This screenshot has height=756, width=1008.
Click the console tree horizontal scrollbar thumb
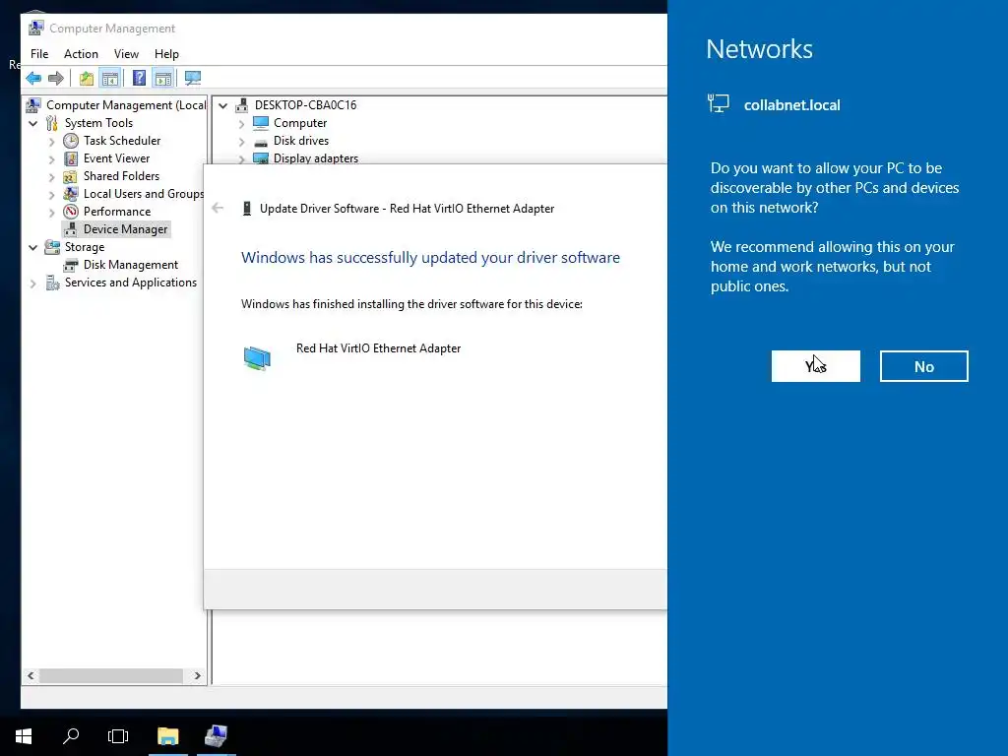pos(112,675)
